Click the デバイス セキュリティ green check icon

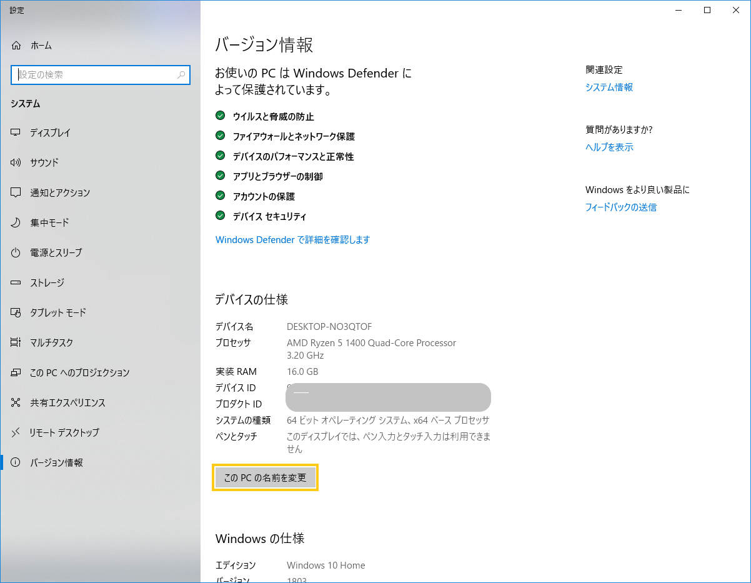click(x=220, y=216)
